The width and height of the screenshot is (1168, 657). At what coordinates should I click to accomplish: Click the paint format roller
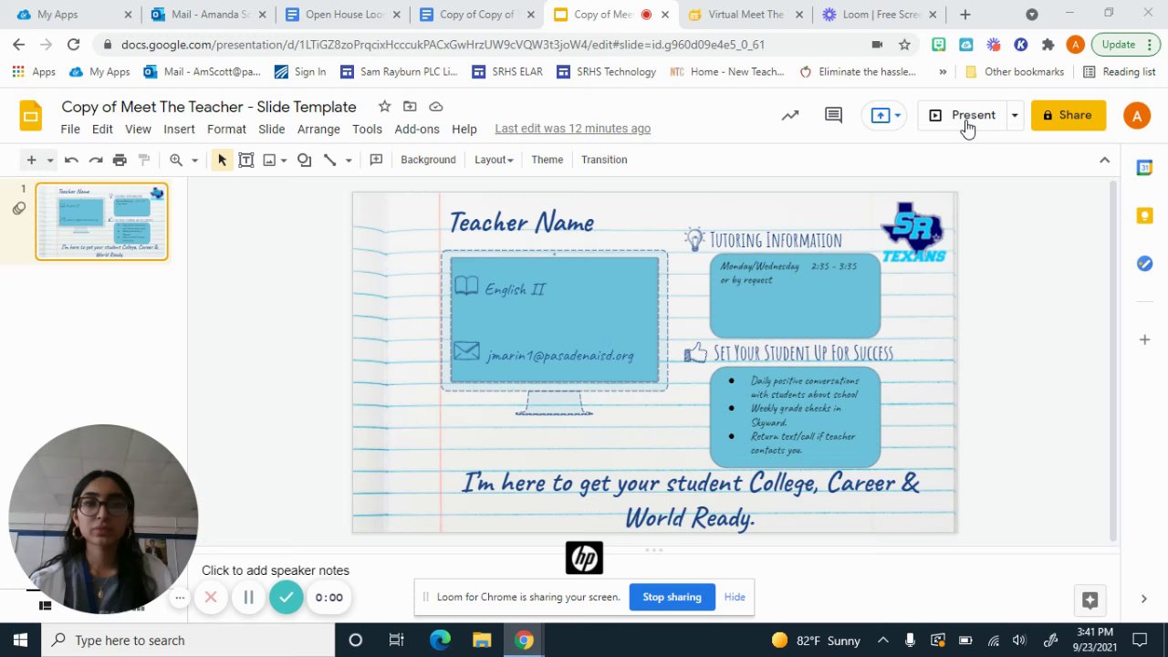tap(143, 160)
